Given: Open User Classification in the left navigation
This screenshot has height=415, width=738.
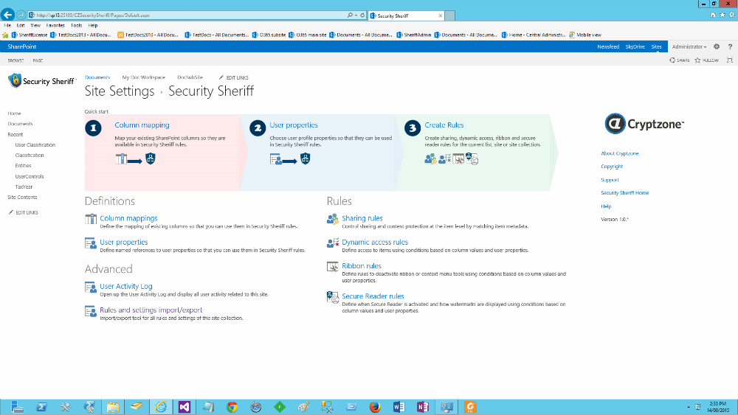Looking at the screenshot, I should [35, 144].
